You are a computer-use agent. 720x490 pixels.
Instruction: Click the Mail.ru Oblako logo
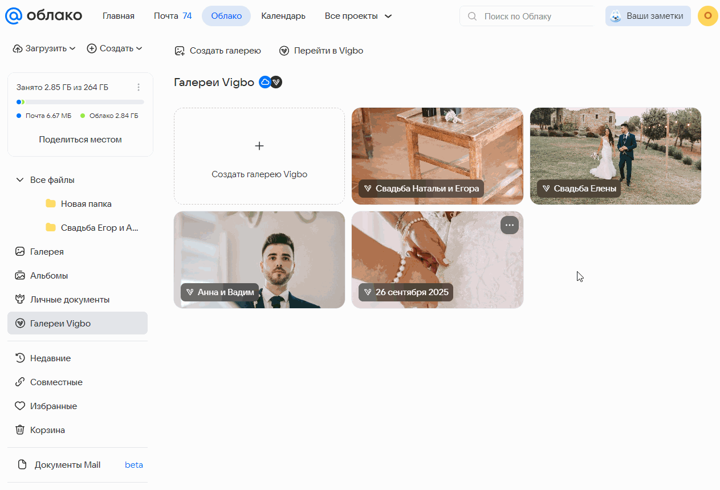click(x=43, y=16)
